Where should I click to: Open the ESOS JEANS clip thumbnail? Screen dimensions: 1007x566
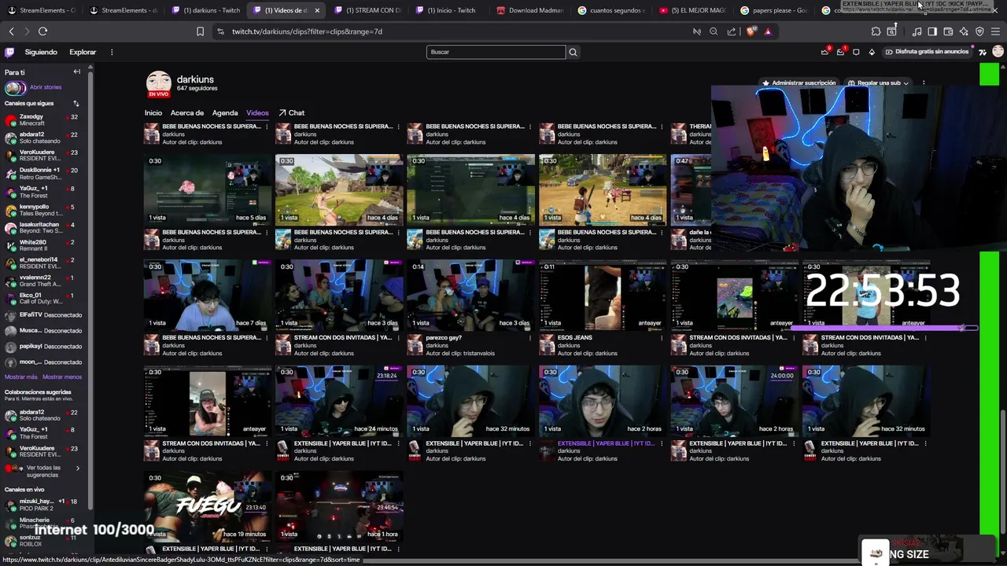pos(603,296)
